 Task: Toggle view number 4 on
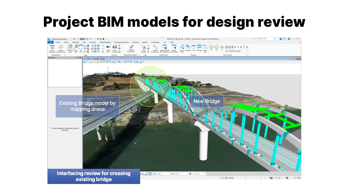[x=235, y=47]
